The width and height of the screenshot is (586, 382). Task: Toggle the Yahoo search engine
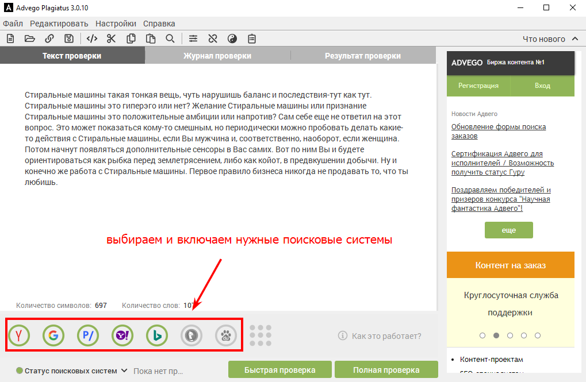(x=122, y=335)
